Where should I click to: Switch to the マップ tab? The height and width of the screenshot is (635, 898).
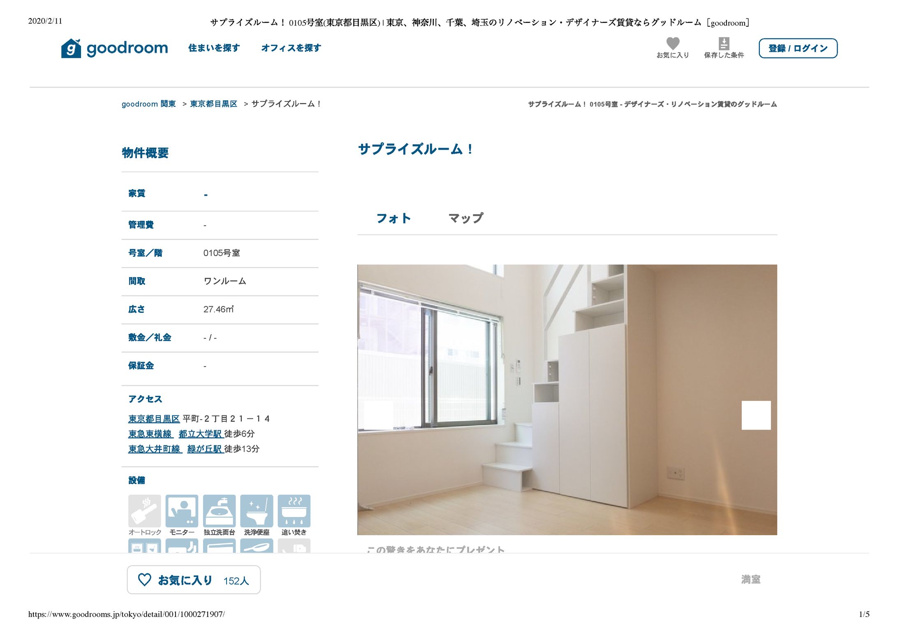465,218
